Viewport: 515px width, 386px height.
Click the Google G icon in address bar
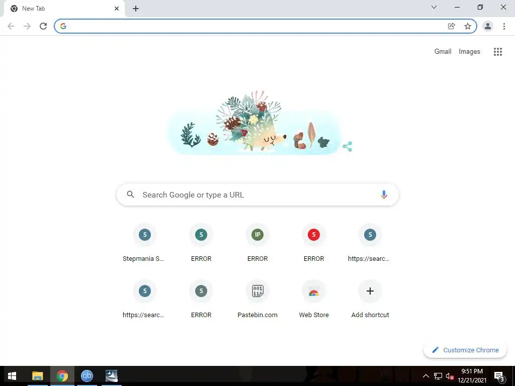pyautogui.click(x=63, y=26)
